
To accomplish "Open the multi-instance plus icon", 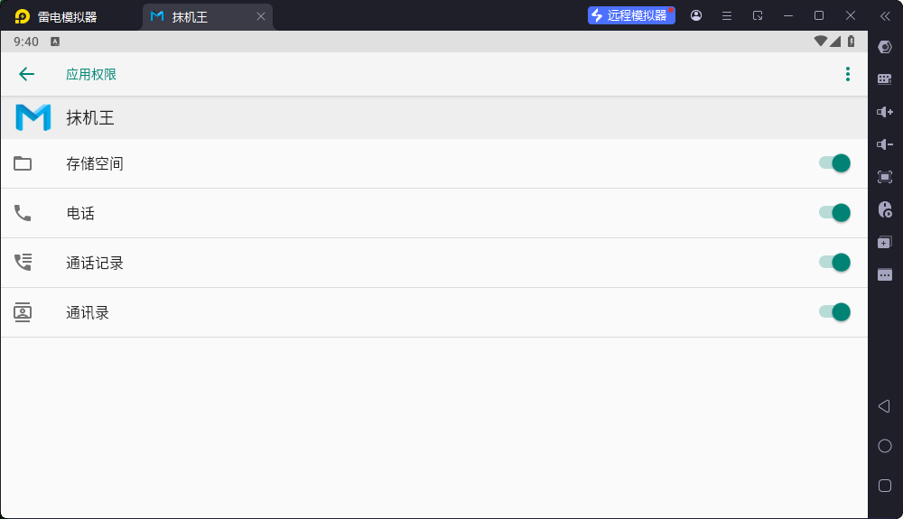I will point(885,242).
